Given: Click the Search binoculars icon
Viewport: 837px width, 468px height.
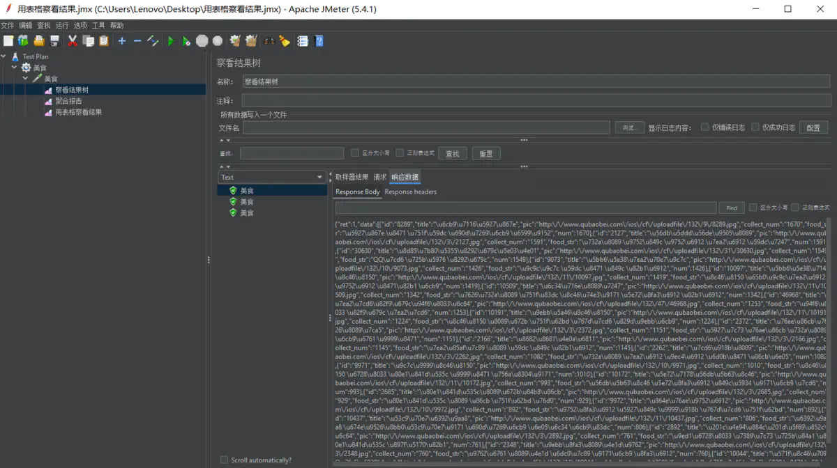Looking at the screenshot, I should (269, 41).
